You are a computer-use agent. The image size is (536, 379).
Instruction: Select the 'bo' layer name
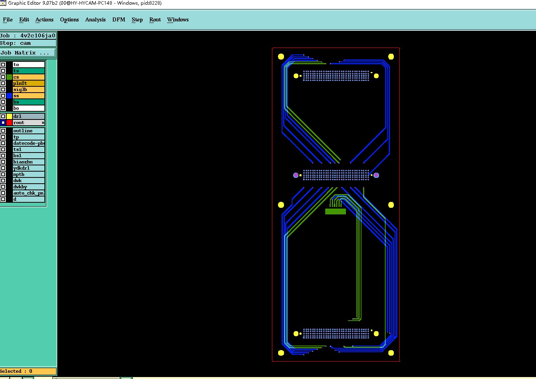[x=29, y=108]
